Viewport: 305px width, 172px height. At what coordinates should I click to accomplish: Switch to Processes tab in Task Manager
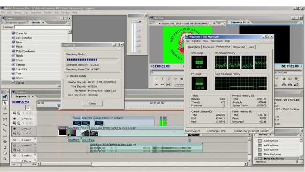pyautogui.click(x=208, y=47)
